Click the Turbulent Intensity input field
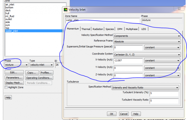The height and width of the screenshot is (120, 187). pos(164,94)
